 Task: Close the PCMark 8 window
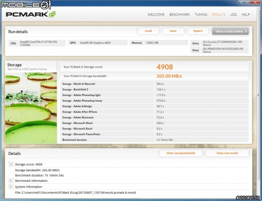coord(255,2)
